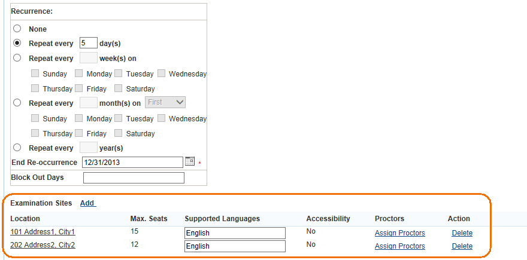
Task: Choose the Repeat every week(s) radio option
Action: click(17, 58)
